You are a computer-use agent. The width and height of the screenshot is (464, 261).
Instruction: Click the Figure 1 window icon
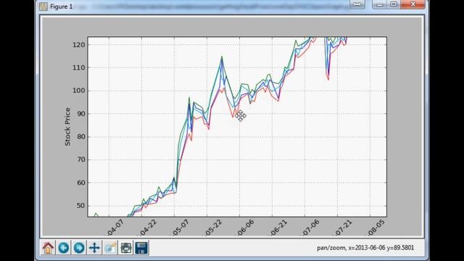[43, 7]
